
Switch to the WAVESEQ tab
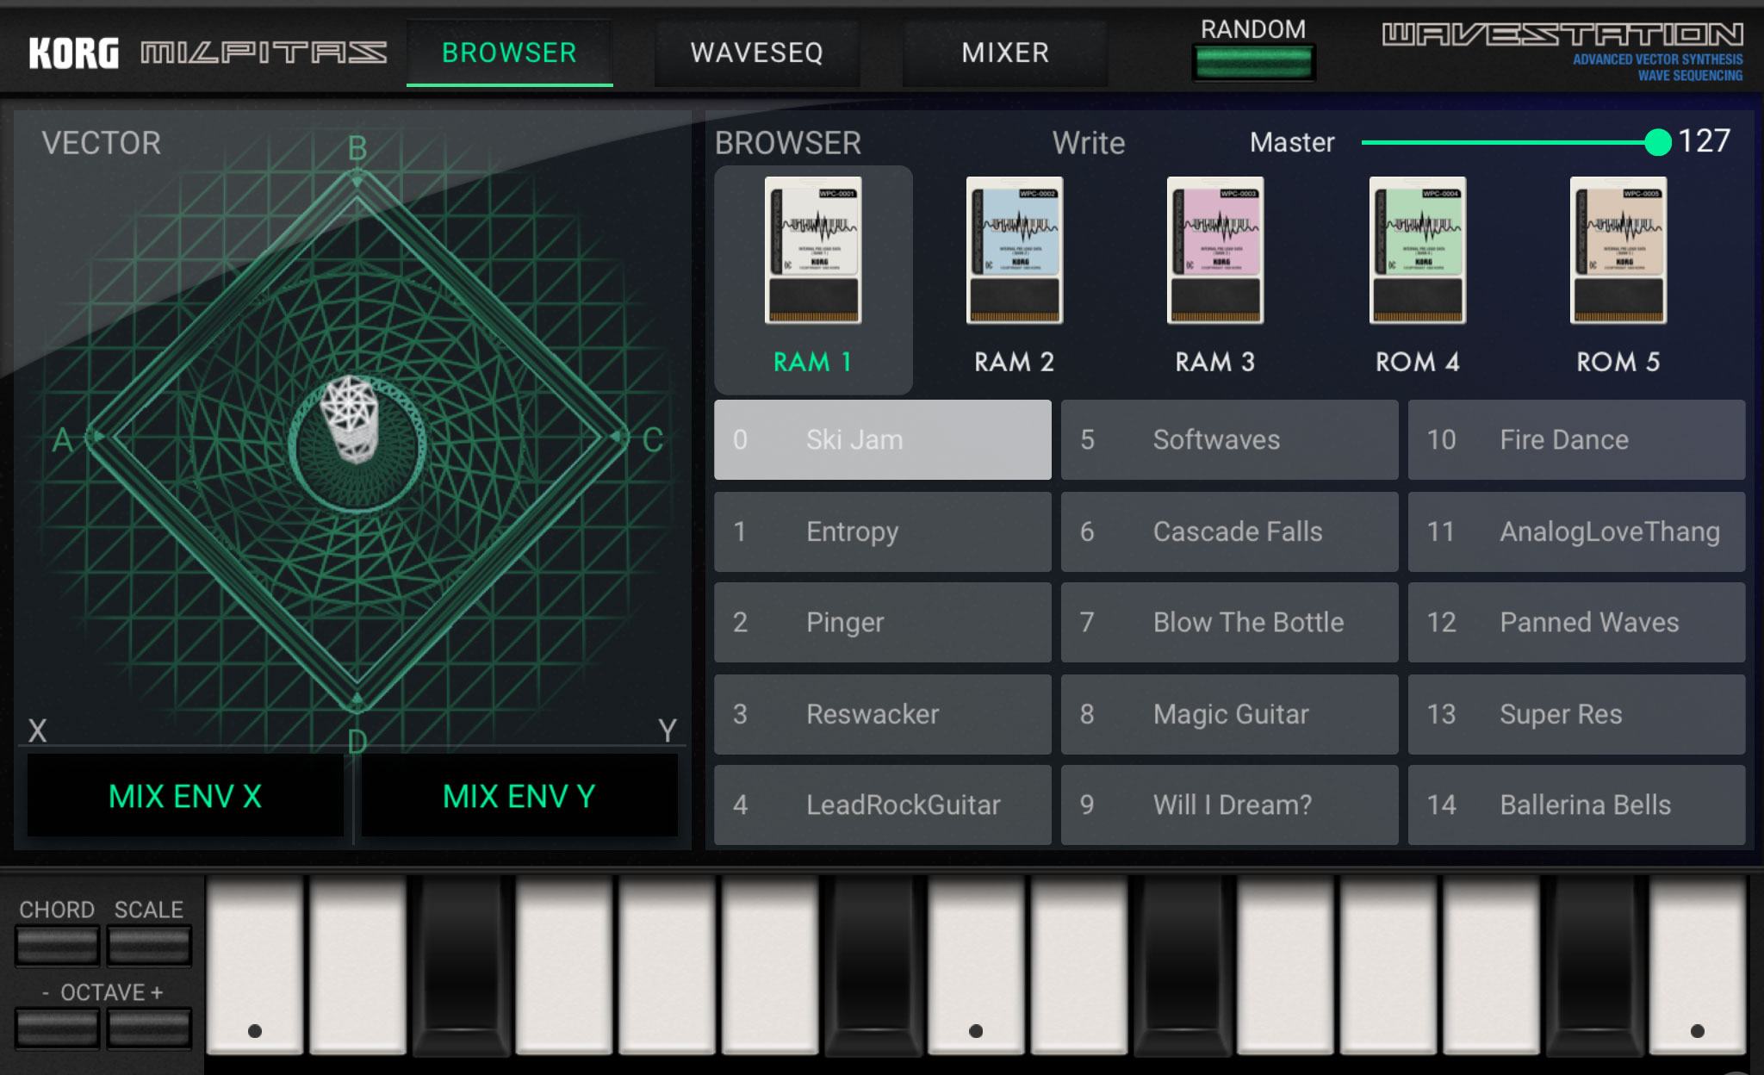point(757,53)
